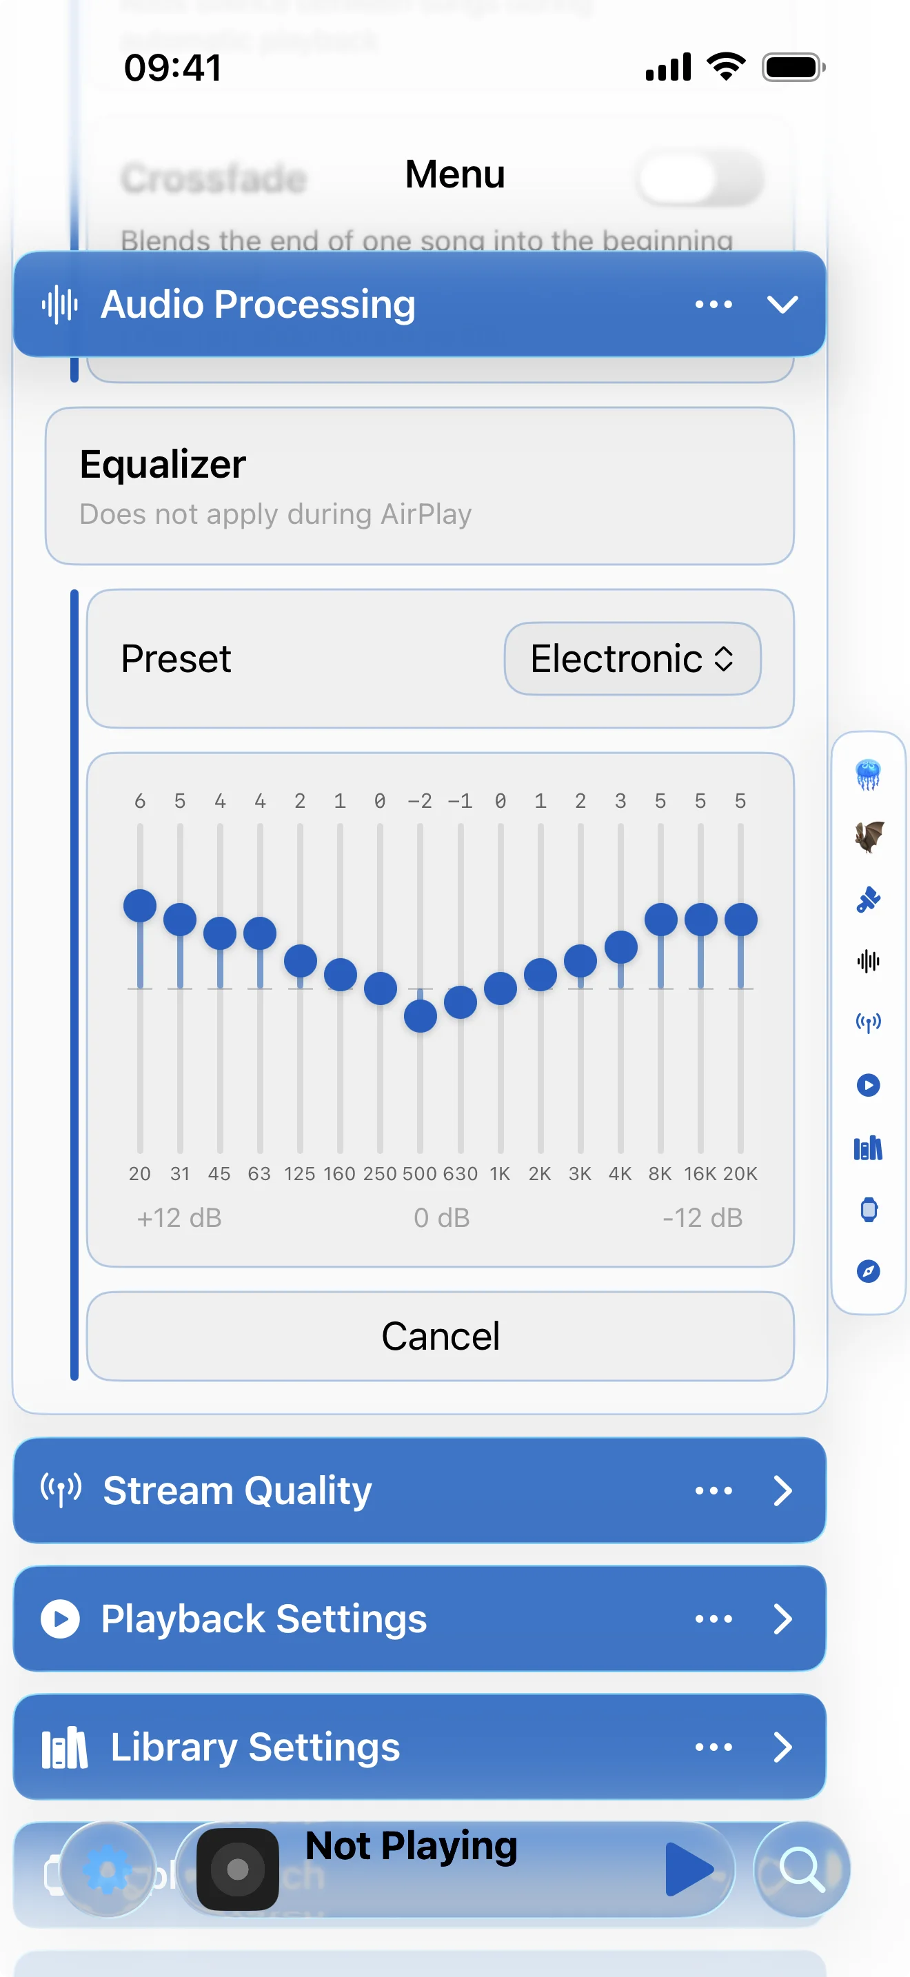Open the ellipsis menu on Library Settings
Viewport: 910px width, 1977px height.
pos(713,1747)
